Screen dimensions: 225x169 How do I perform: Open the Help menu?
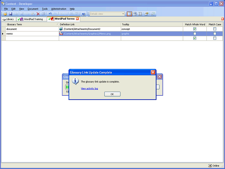click(x=72, y=9)
